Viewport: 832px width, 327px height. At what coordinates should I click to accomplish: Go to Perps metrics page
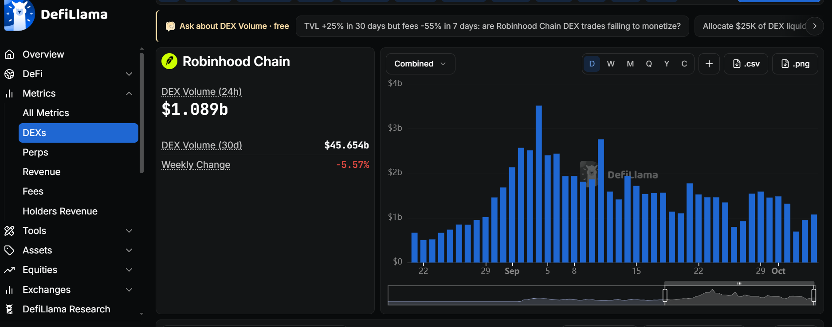pyautogui.click(x=78, y=152)
